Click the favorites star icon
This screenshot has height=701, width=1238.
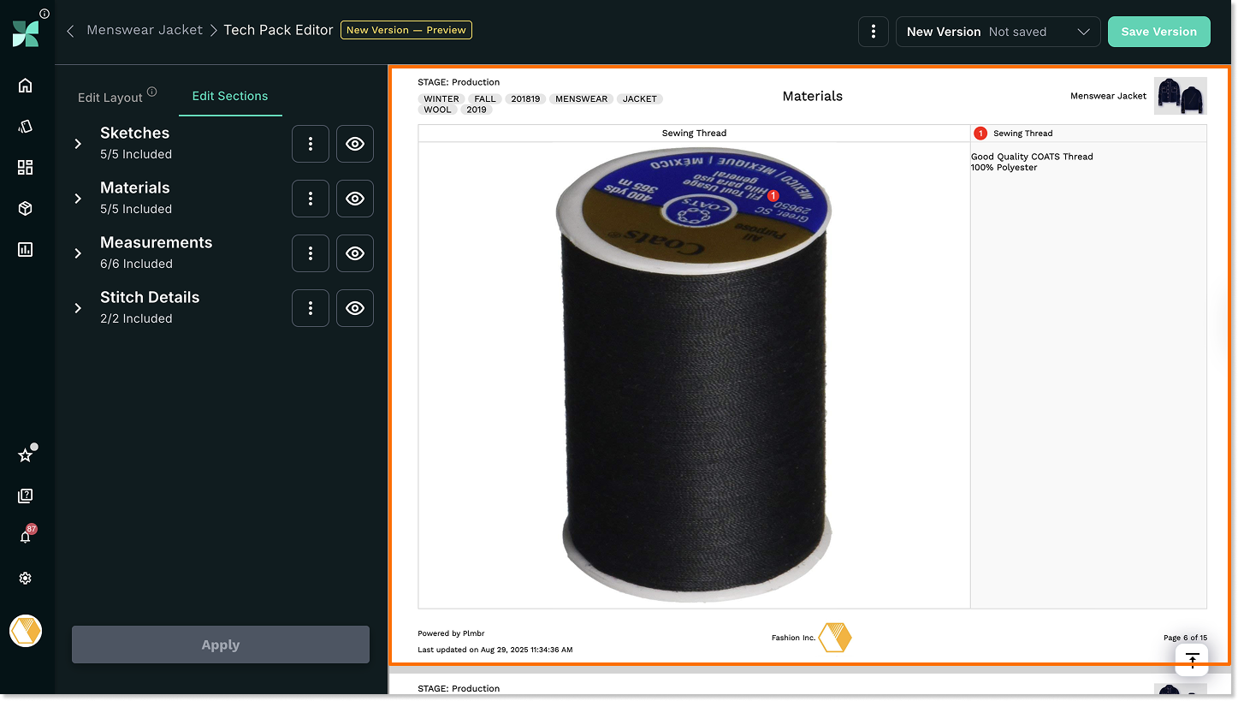[x=25, y=455]
